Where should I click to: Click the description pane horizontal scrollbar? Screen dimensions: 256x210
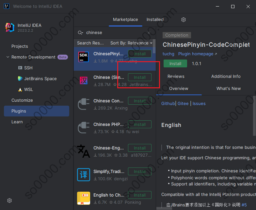pyautogui.click(x=164, y=209)
